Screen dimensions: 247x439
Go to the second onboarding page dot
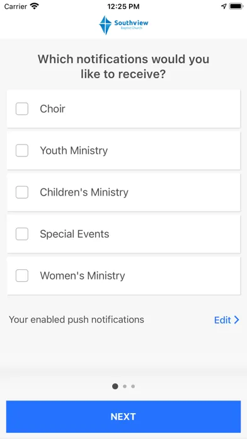(125, 387)
